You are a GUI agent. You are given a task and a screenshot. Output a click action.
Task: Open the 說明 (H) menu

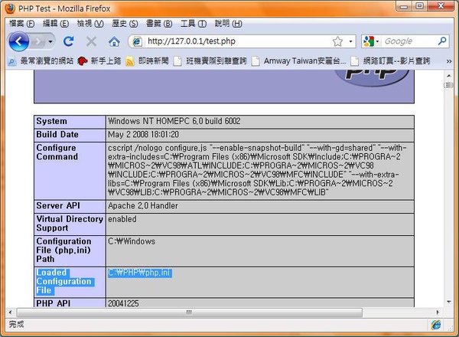pos(228,24)
